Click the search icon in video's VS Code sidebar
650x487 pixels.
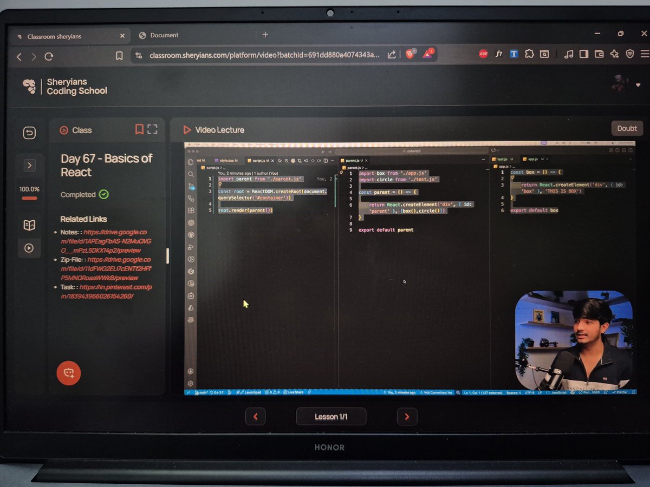(191, 174)
